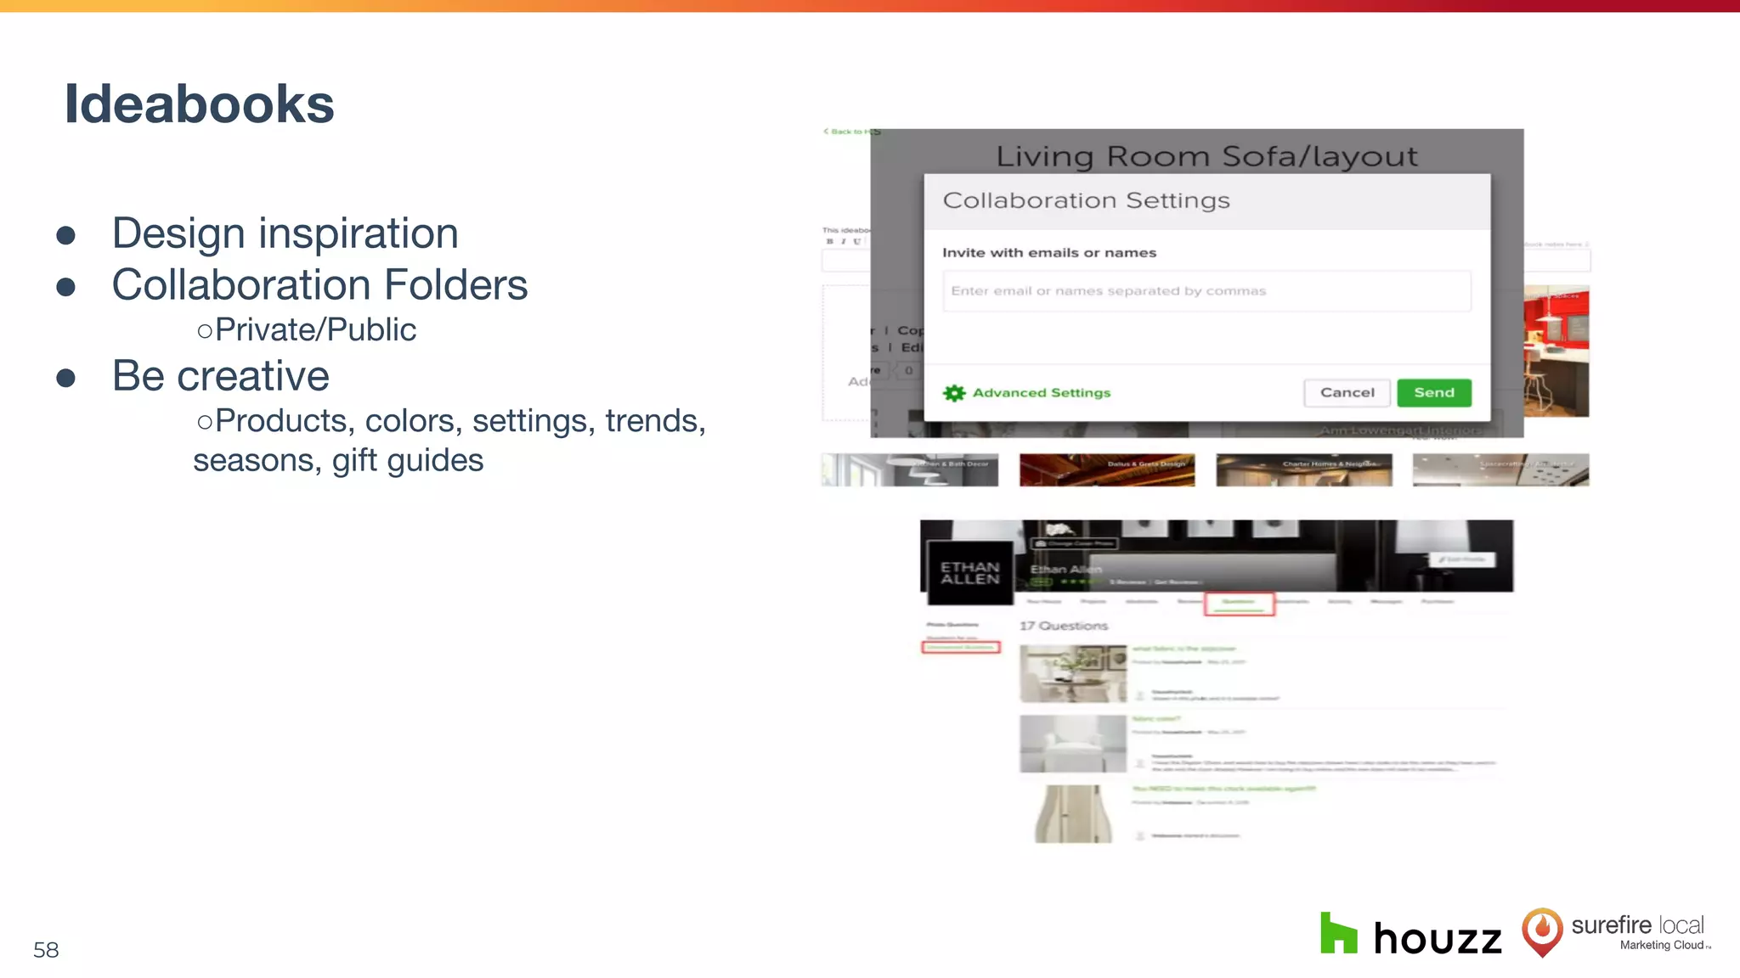Click the Back link at top left
The width and height of the screenshot is (1740, 978).
[846, 132]
